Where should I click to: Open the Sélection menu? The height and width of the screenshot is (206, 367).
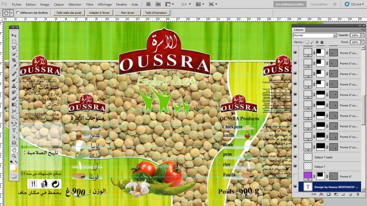(75, 4)
